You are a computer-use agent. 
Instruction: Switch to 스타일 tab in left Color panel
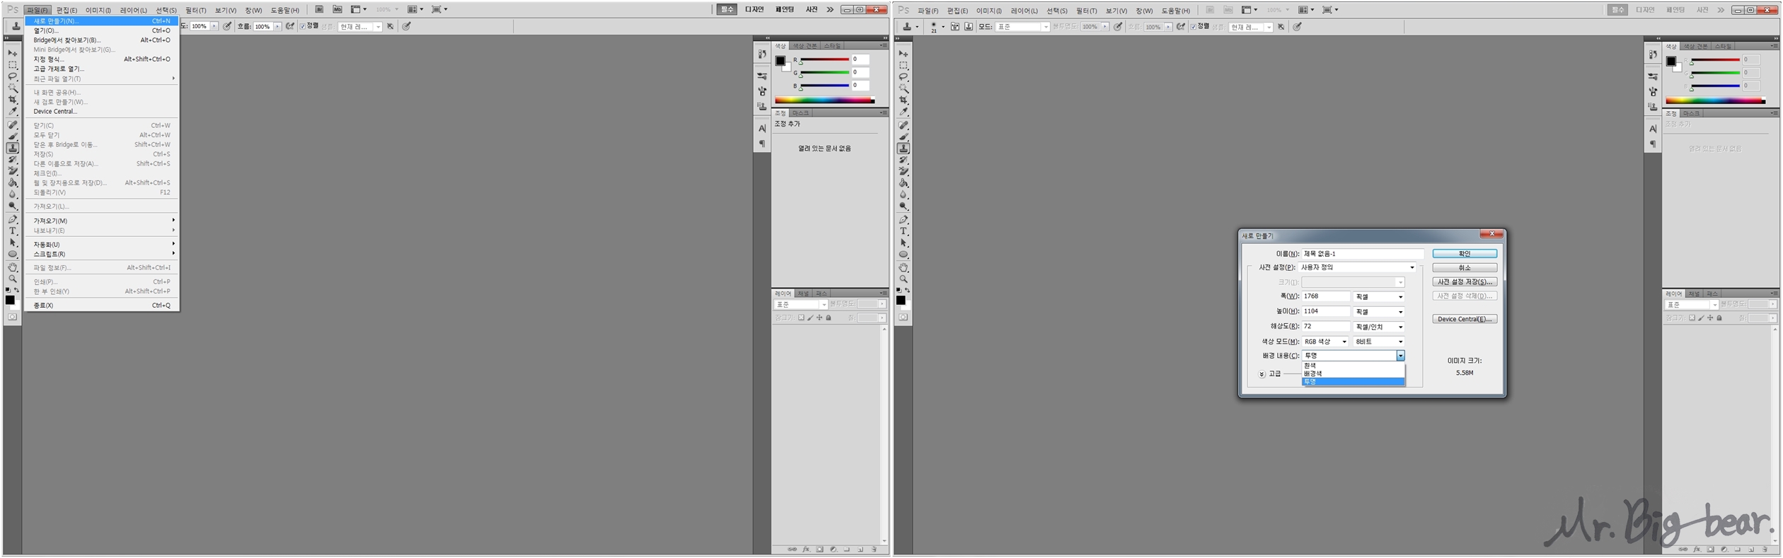[x=831, y=45]
